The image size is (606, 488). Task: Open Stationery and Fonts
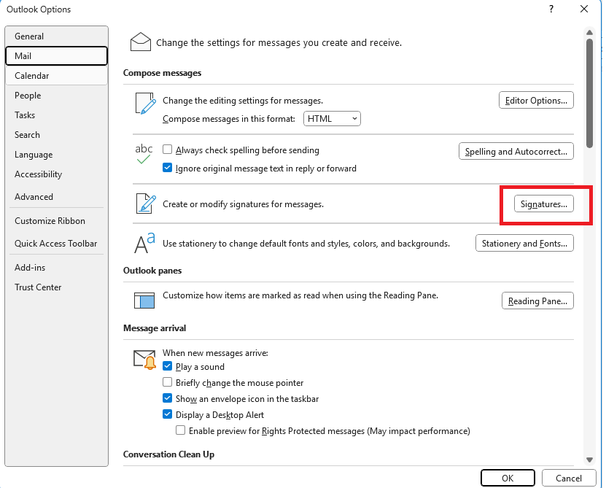(524, 244)
